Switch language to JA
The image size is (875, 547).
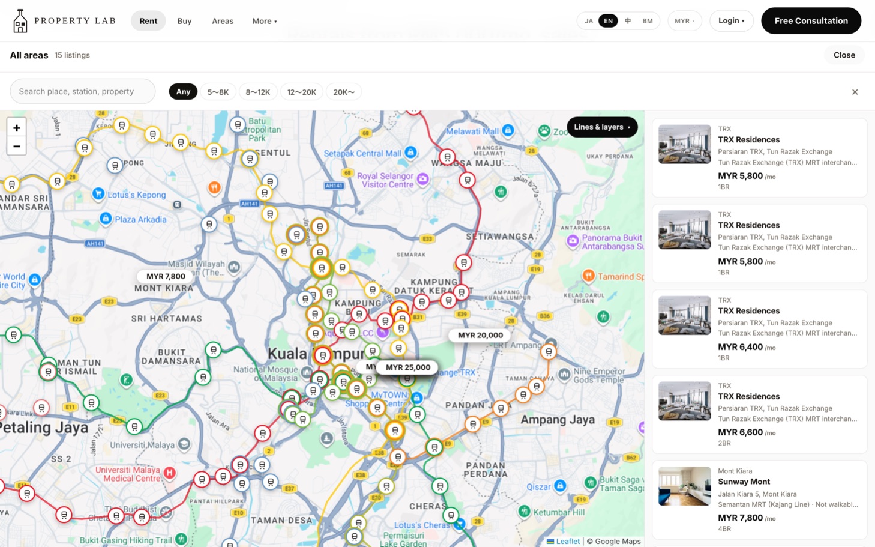(589, 21)
